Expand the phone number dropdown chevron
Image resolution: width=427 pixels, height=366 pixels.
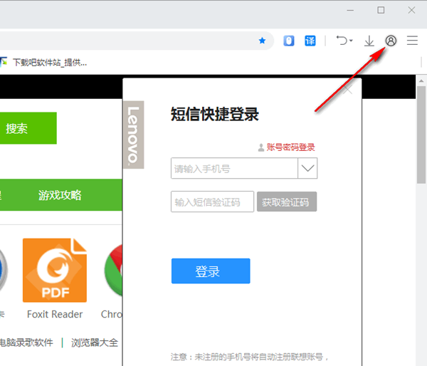tap(307, 168)
